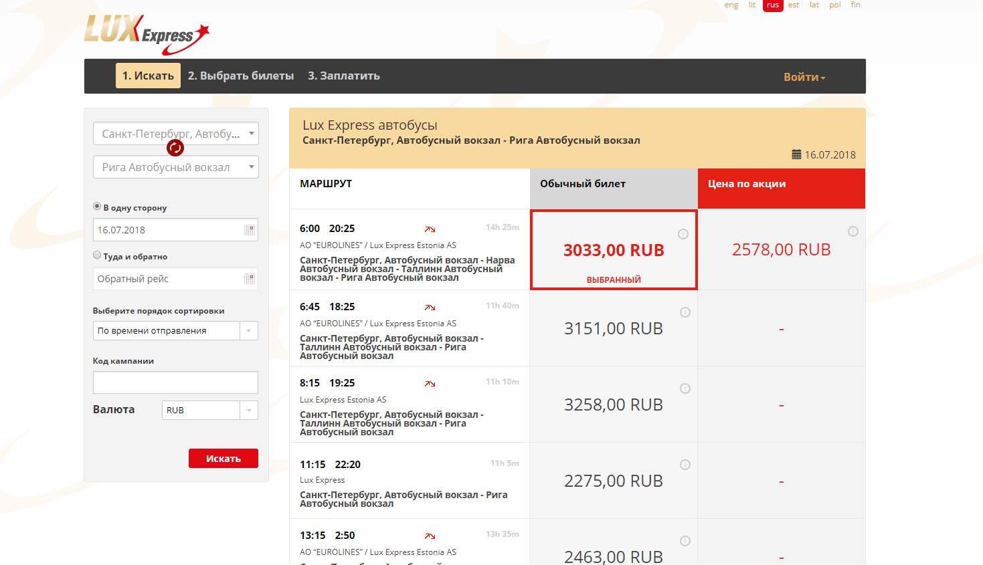The width and height of the screenshot is (983, 565).
Task: Switch language to rus
Action: [x=773, y=5]
